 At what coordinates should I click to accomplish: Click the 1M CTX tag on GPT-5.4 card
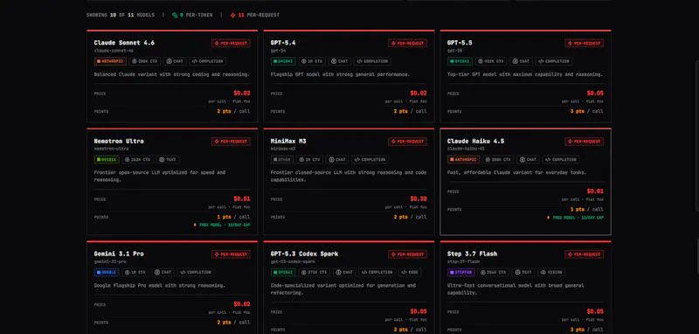[312, 61]
